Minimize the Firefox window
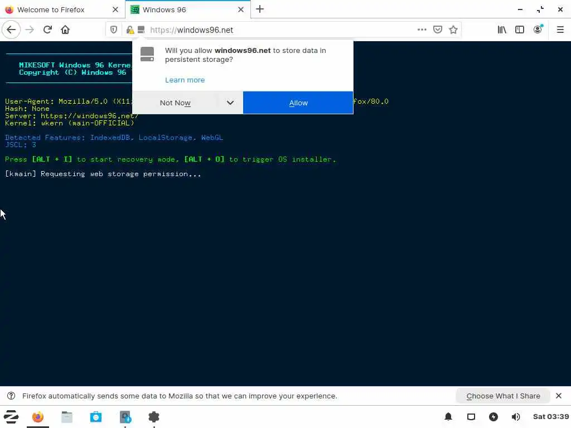The image size is (571, 428). click(520, 9)
